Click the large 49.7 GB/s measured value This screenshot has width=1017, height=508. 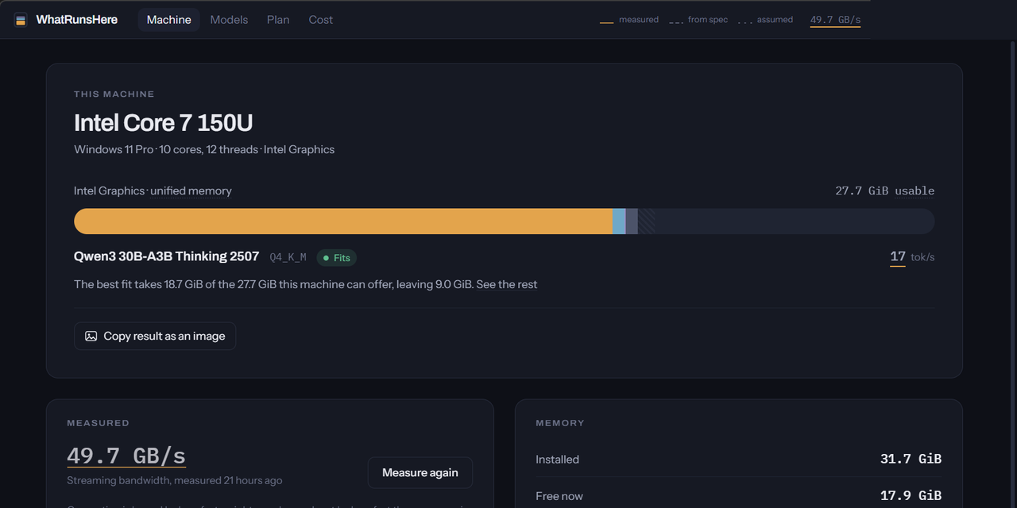126,456
